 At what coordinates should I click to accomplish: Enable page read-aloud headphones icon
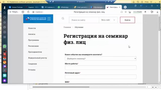click(122, 12)
